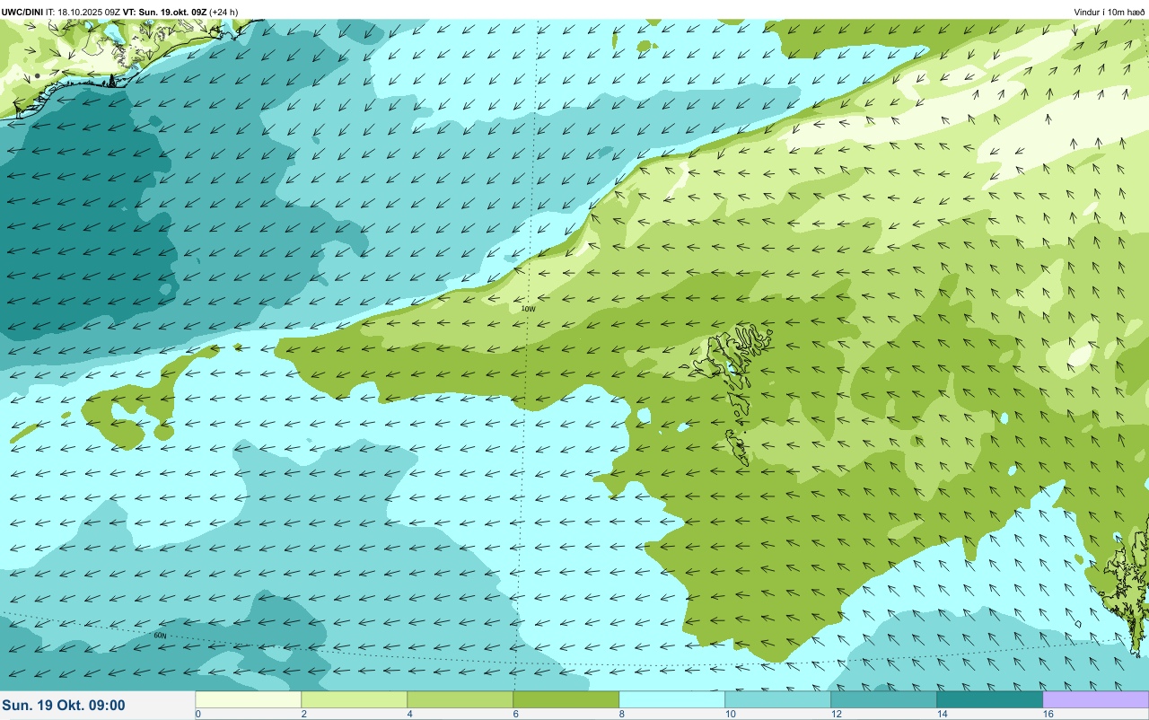Click the light yellow-green 2–4 legend swatch
Viewport: 1149px width, 720px height.
coord(355,699)
